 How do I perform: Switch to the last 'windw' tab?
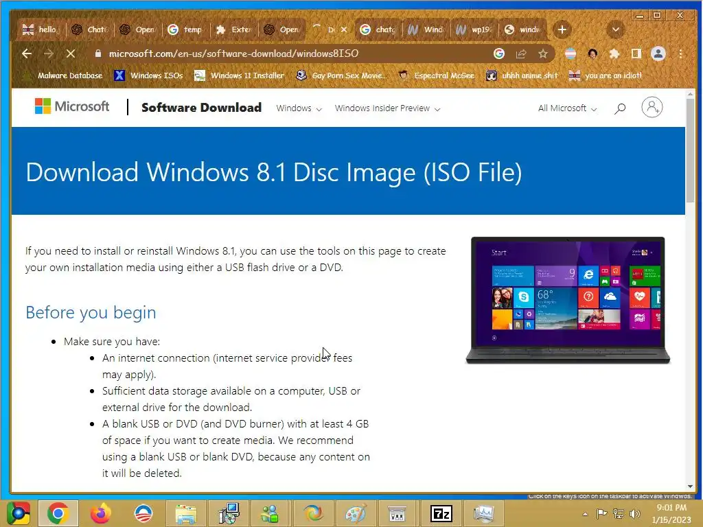click(x=522, y=30)
